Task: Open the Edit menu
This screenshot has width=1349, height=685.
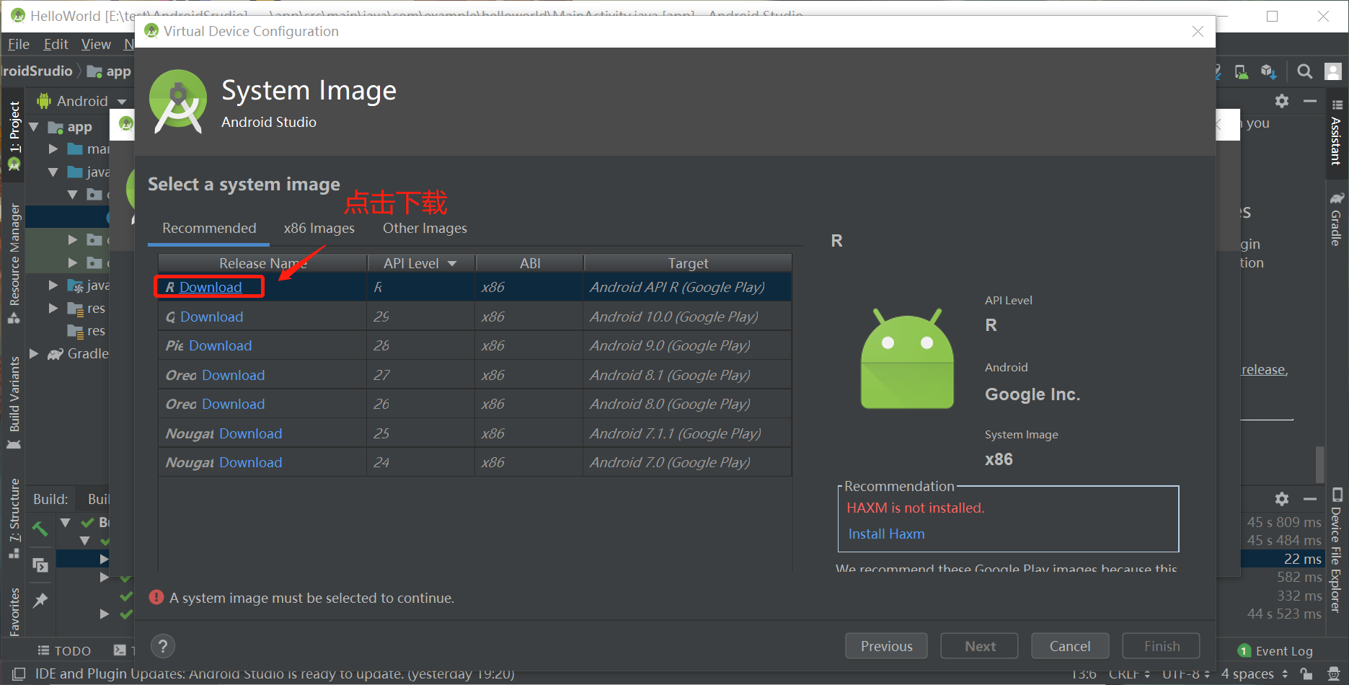Action: pyautogui.click(x=56, y=45)
